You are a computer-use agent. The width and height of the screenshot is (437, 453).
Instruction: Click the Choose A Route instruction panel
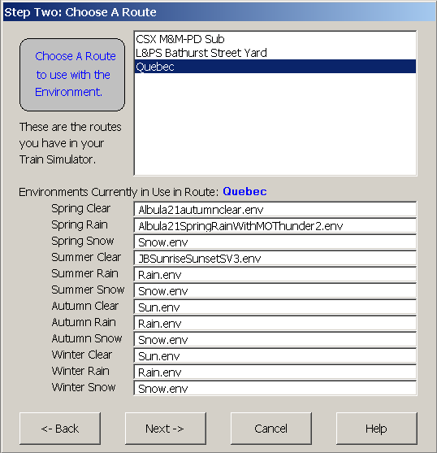pos(72,75)
